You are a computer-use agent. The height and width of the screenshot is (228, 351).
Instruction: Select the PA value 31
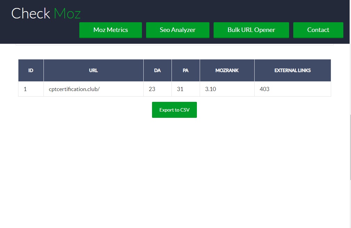tap(185, 89)
